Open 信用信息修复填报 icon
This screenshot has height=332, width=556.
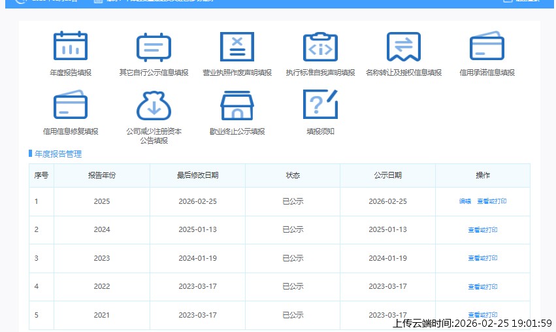click(70, 105)
